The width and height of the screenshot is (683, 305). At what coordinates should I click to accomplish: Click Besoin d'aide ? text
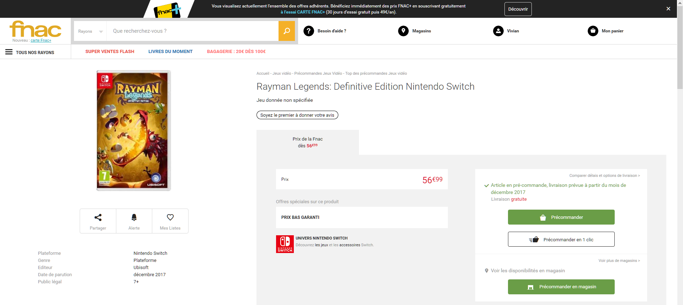[332, 31]
